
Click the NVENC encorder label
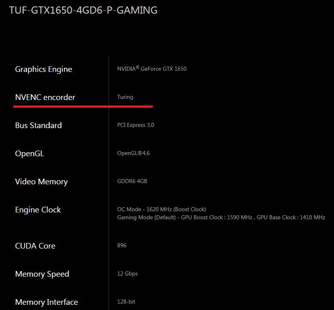pos(45,98)
